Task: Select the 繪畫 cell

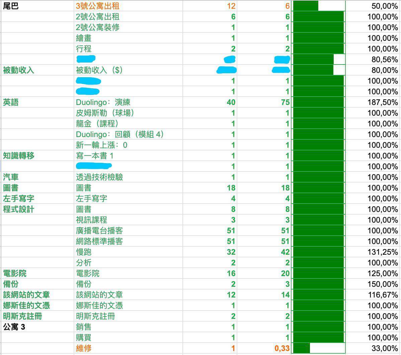Action: tap(129, 38)
